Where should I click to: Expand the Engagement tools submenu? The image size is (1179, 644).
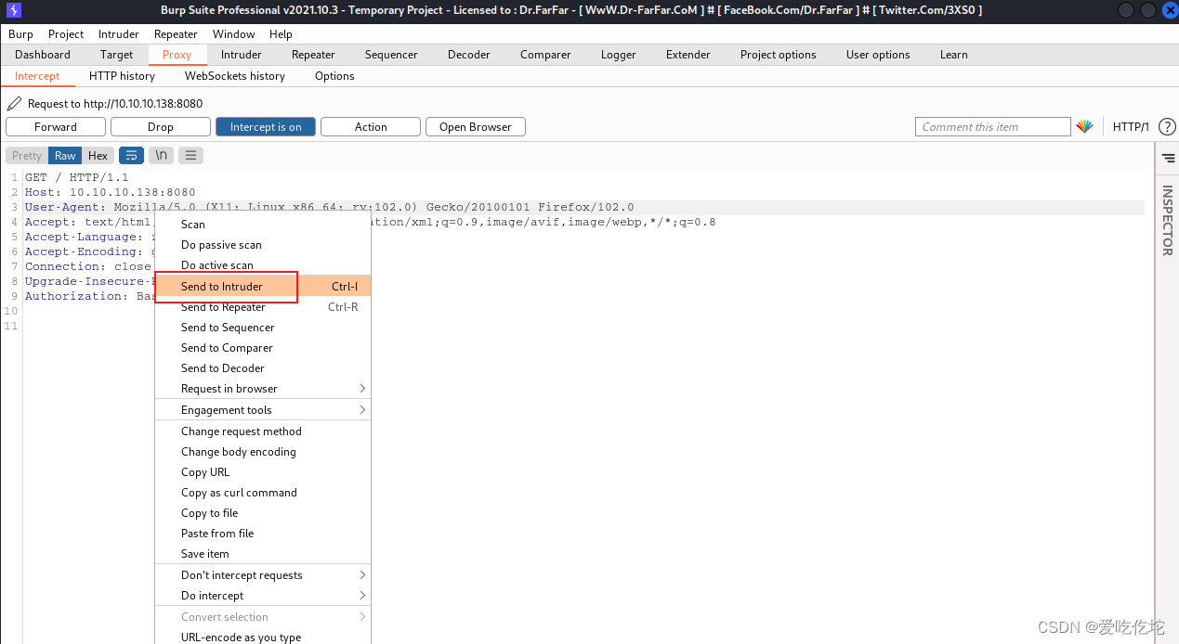(x=263, y=410)
